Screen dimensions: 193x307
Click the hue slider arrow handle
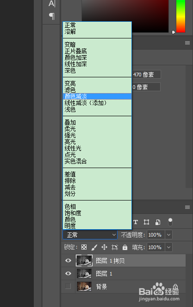click(173, 32)
